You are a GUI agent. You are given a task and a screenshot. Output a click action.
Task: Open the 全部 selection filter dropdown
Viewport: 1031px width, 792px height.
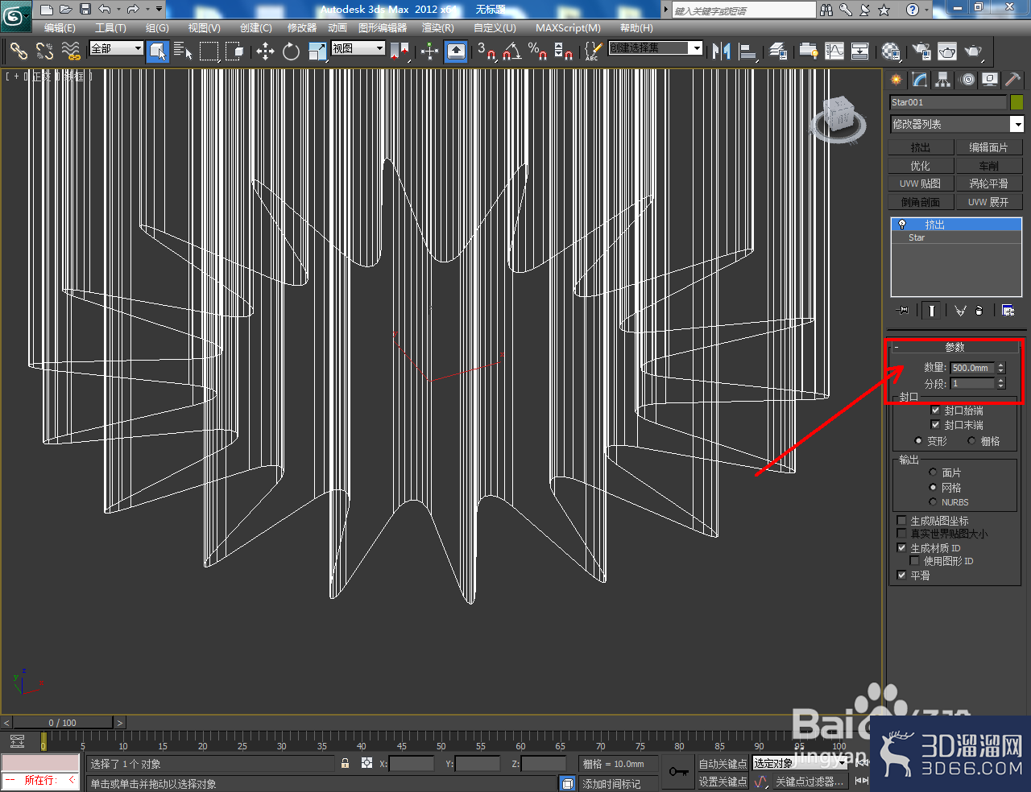[x=116, y=48]
